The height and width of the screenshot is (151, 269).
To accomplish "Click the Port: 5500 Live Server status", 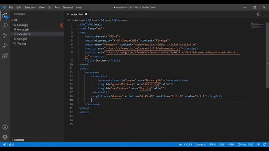I will (245, 144).
